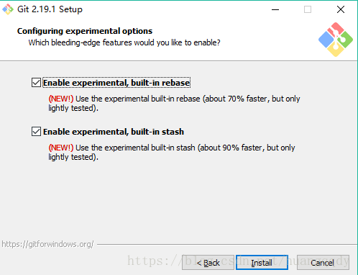Click the 'Configuring experimental options' heading
The height and width of the screenshot is (275, 358).
(x=85, y=31)
